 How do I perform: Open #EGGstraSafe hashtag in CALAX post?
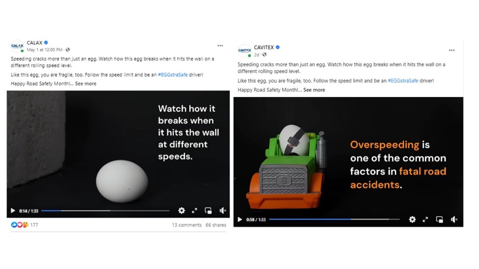(173, 75)
